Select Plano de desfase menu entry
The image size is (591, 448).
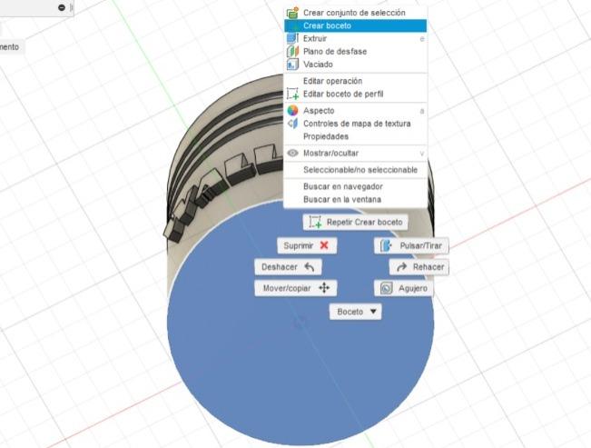[356, 51]
